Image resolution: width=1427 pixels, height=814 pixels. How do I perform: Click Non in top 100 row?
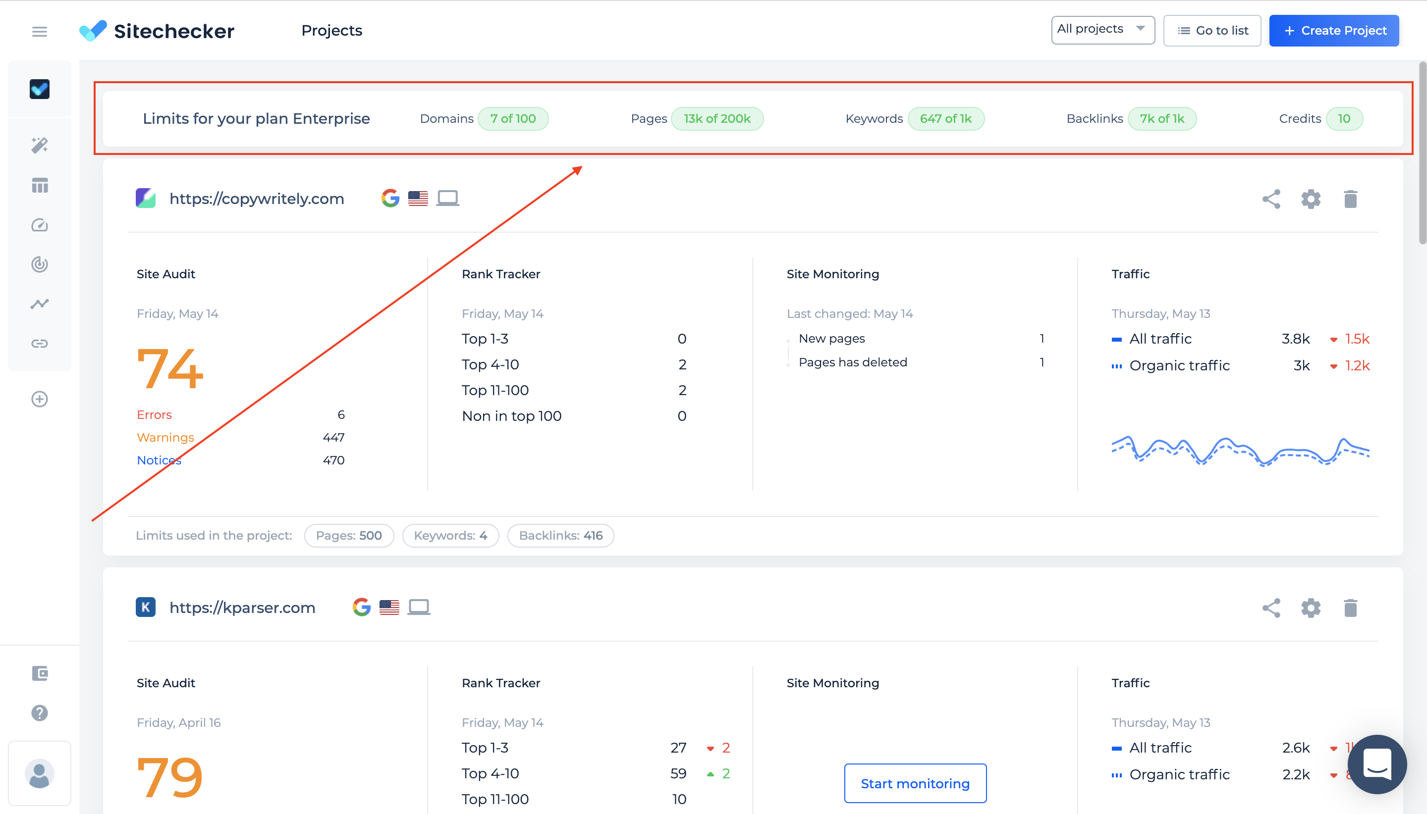click(x=574, y=416)
